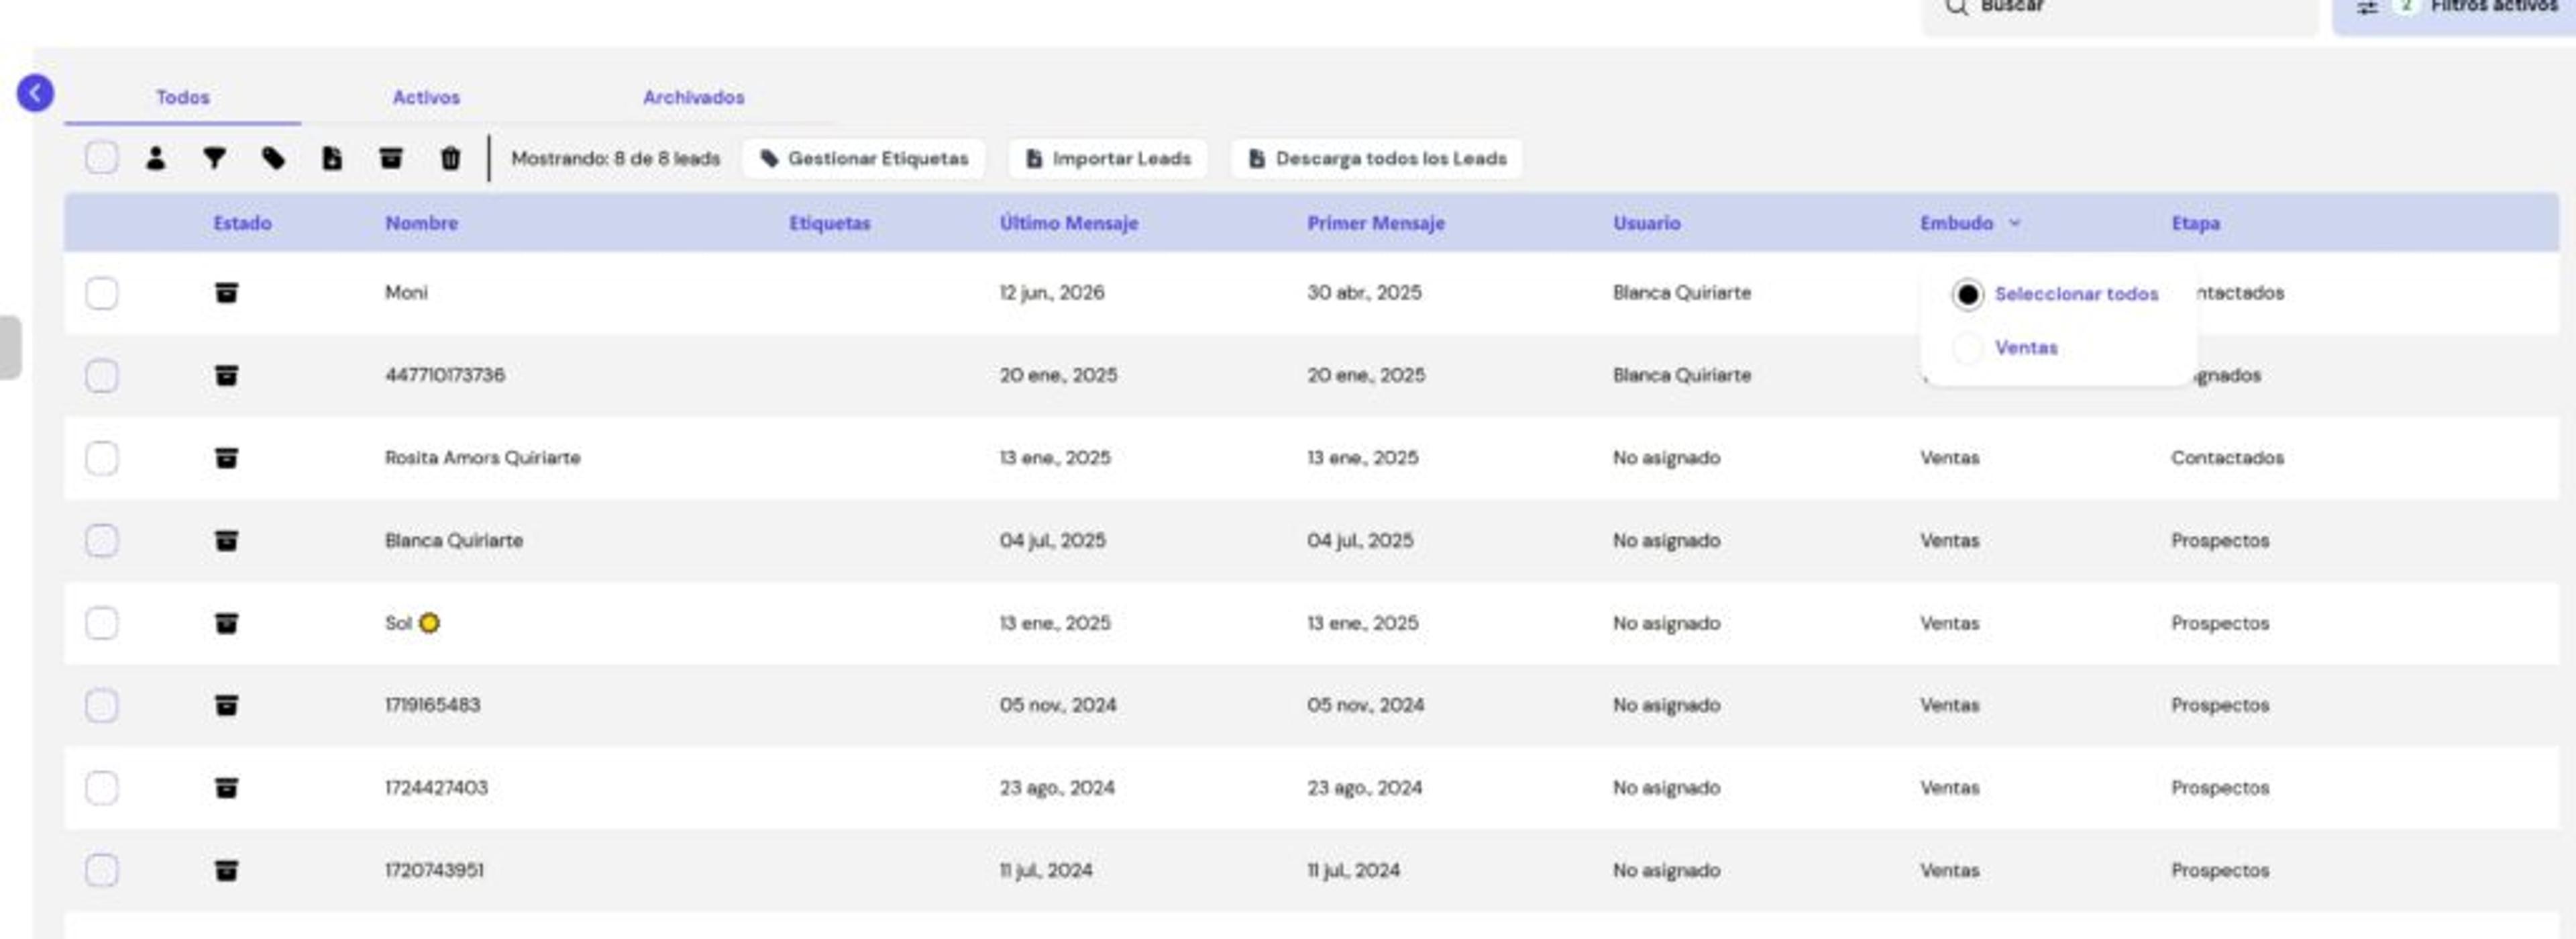Image resolution: width=2576 pixels, height=939 pixels.
Task: Click the assign user person icon
Action: (155, 158)
